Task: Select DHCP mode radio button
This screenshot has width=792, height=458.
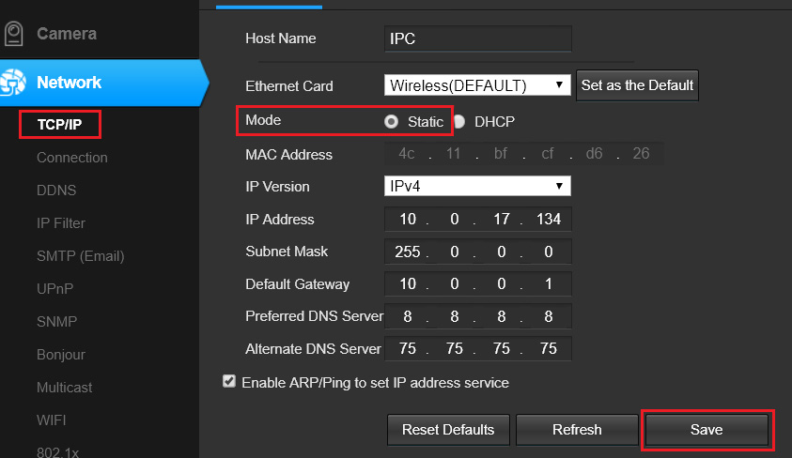Action: click(460, 122)
